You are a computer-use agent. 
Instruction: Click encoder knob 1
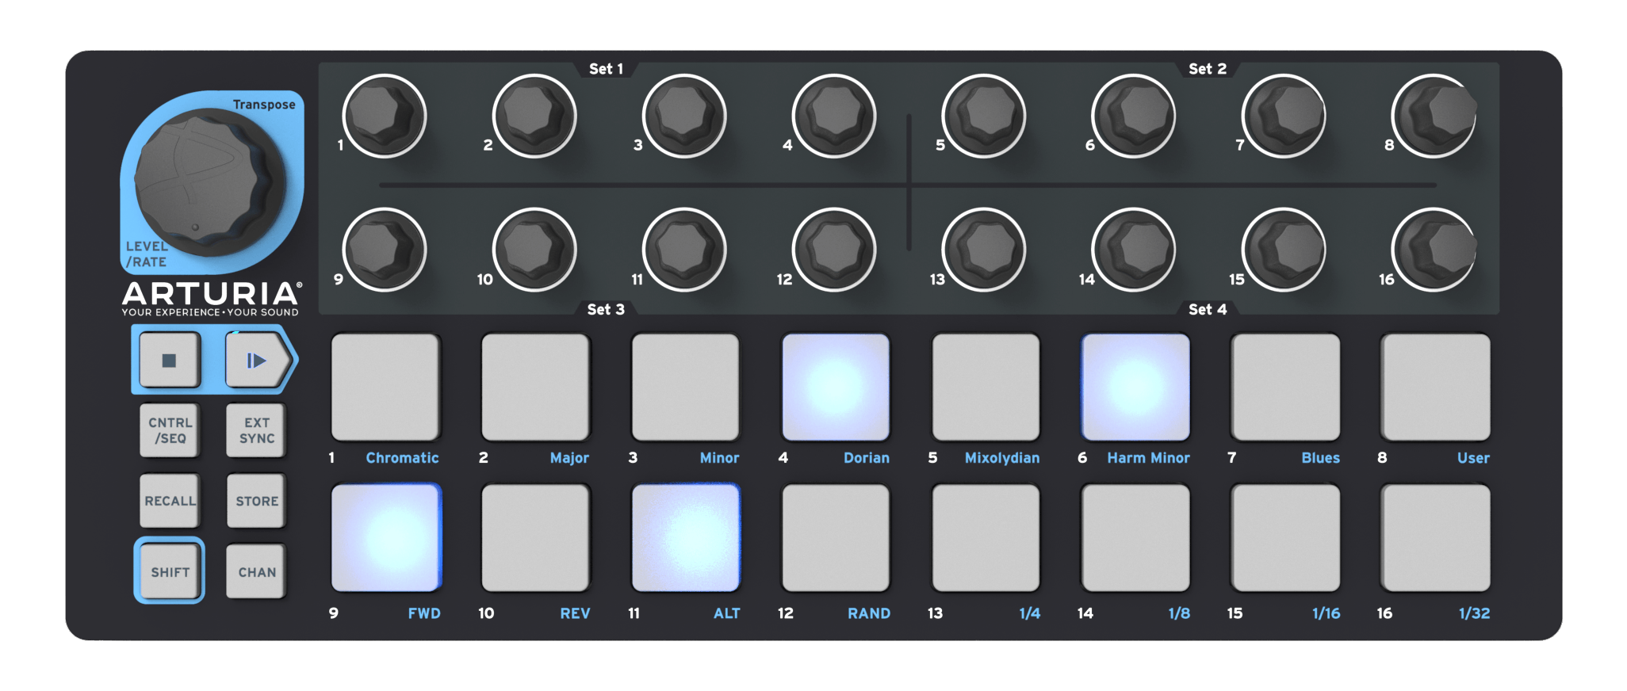tap(385, 116)
